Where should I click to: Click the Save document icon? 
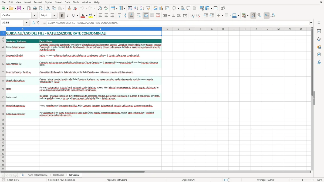click(19, 8)
